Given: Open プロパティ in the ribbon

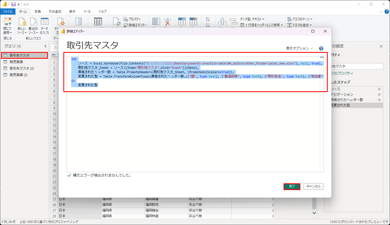Looking at the screenshot, I should pyautogui.click(x=132, y=19).
